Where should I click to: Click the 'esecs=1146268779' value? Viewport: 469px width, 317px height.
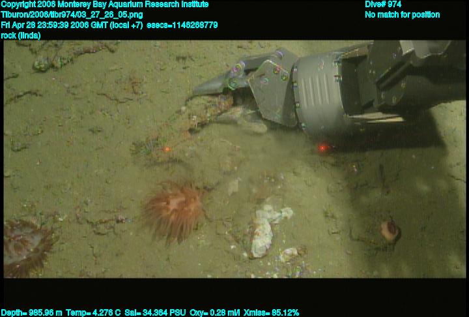(x=182, y=25)
